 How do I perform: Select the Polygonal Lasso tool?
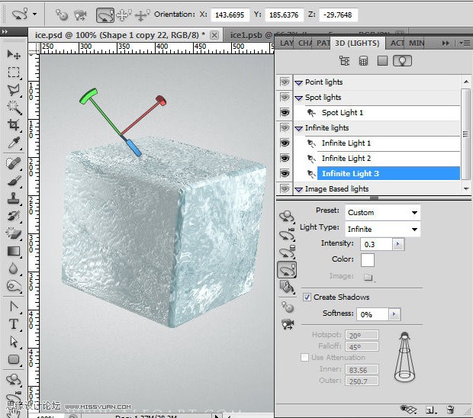(14, 89)
